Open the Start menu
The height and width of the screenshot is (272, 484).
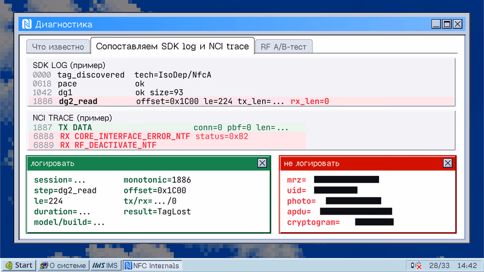point(19,265)
